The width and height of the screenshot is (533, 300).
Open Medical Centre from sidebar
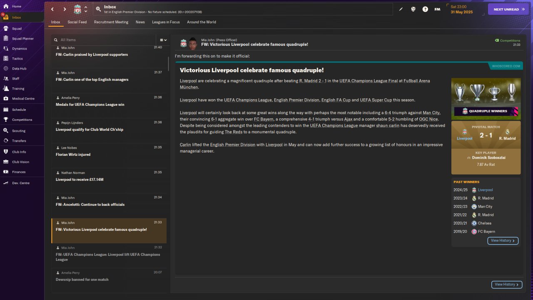pyautogui.click(x=6, y=99)
